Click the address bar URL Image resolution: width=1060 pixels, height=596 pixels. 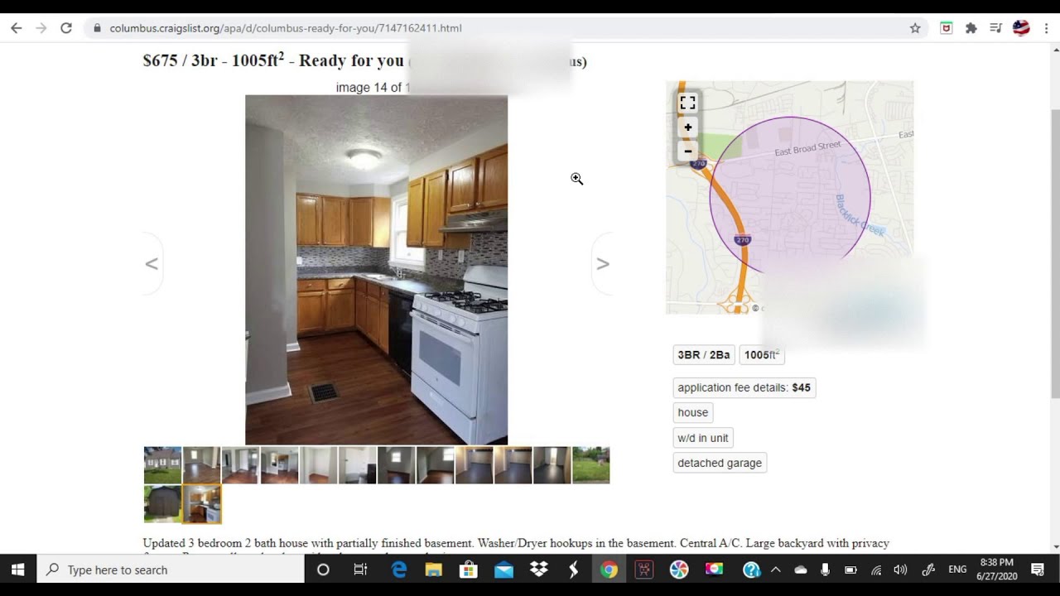click(x=286, y=28)
